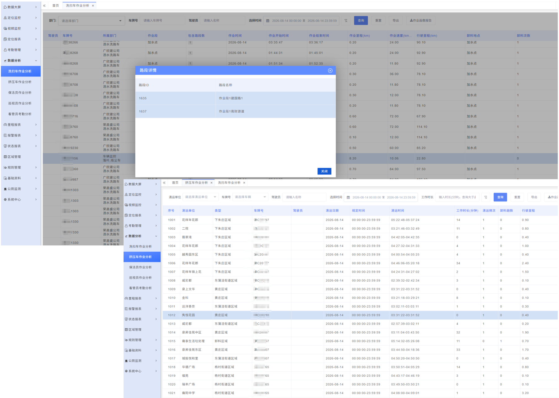Click the blue 关闭 button in 路段详情 dialog
The width and height of the screenshot is (559, 398).
tap(324, 171)
